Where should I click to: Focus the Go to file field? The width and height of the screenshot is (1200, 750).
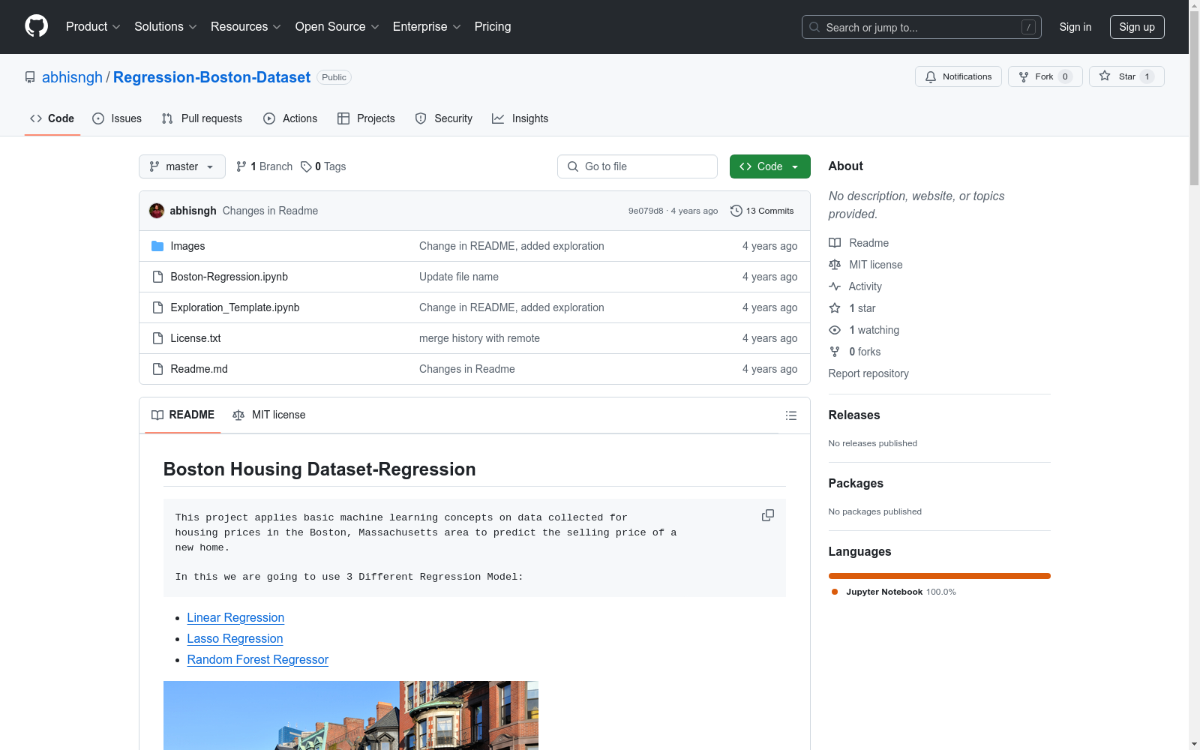coord(637,166)
